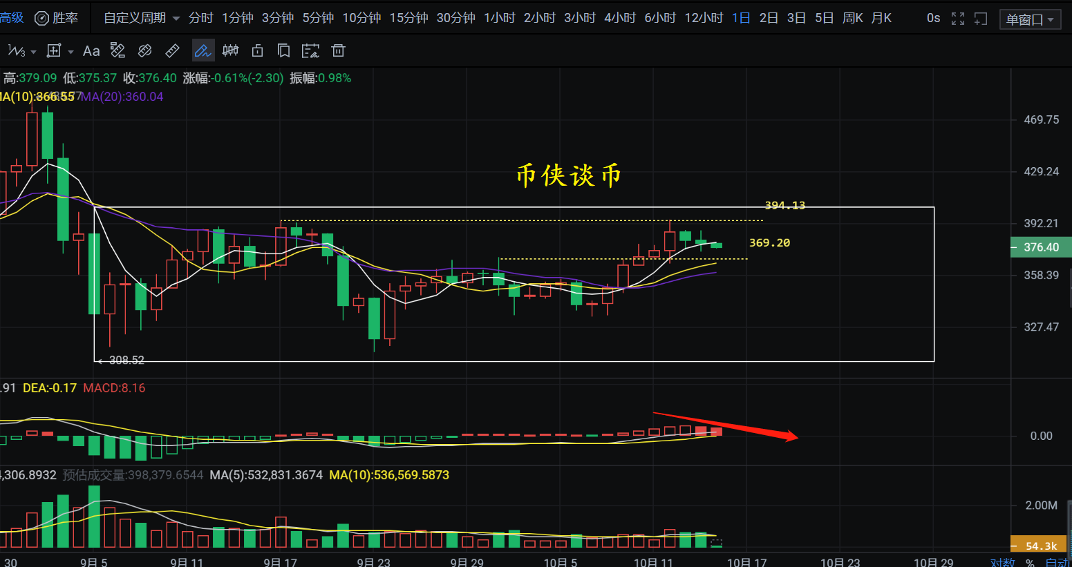Click the DEA:-0.17 indicator value
The height and width of the screenshot is (567, 1072).
50,388
